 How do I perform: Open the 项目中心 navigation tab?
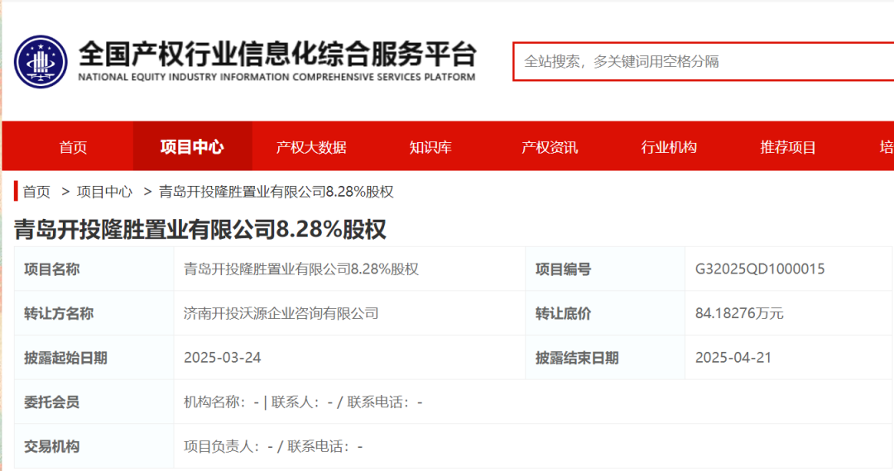(192, 147)
